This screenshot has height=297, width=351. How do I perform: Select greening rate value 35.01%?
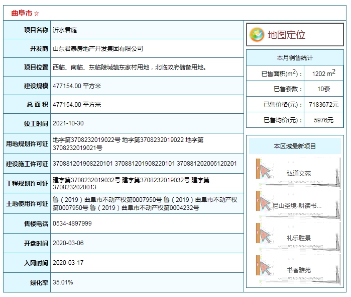(x=63, y=282)
